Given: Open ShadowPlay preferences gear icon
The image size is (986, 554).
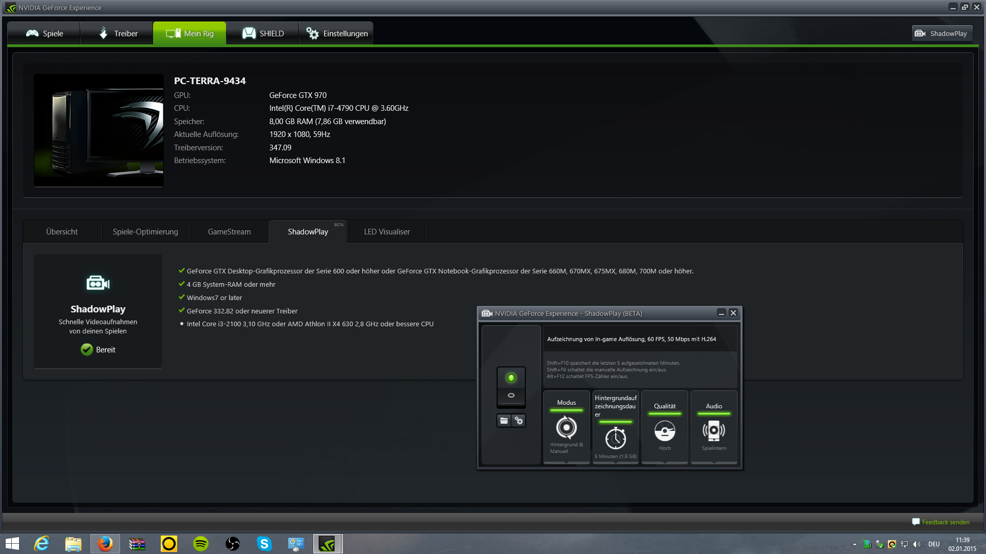Looking at the screenshot, I should click(x=519, y=421).
